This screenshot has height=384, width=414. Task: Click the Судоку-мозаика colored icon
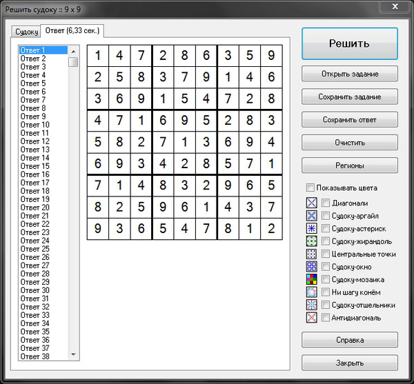coord(312,279)
